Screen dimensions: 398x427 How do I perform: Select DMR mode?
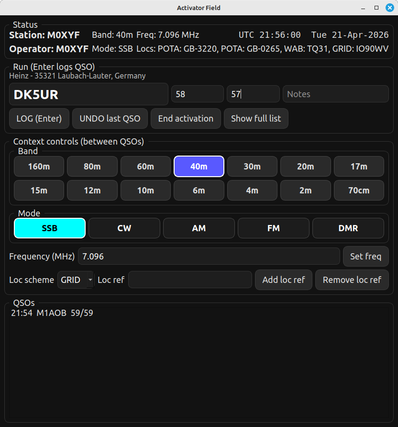[x=348, y=228]
